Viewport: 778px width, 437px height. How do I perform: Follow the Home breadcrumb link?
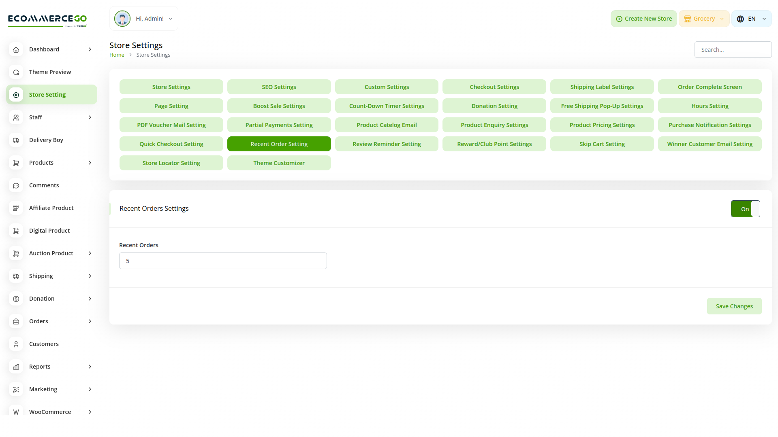coord(117,55)
